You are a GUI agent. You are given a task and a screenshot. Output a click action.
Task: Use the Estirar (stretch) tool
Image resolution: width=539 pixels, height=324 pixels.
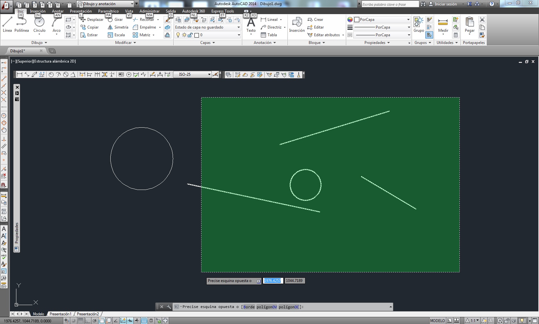click(x=89, y=35)
